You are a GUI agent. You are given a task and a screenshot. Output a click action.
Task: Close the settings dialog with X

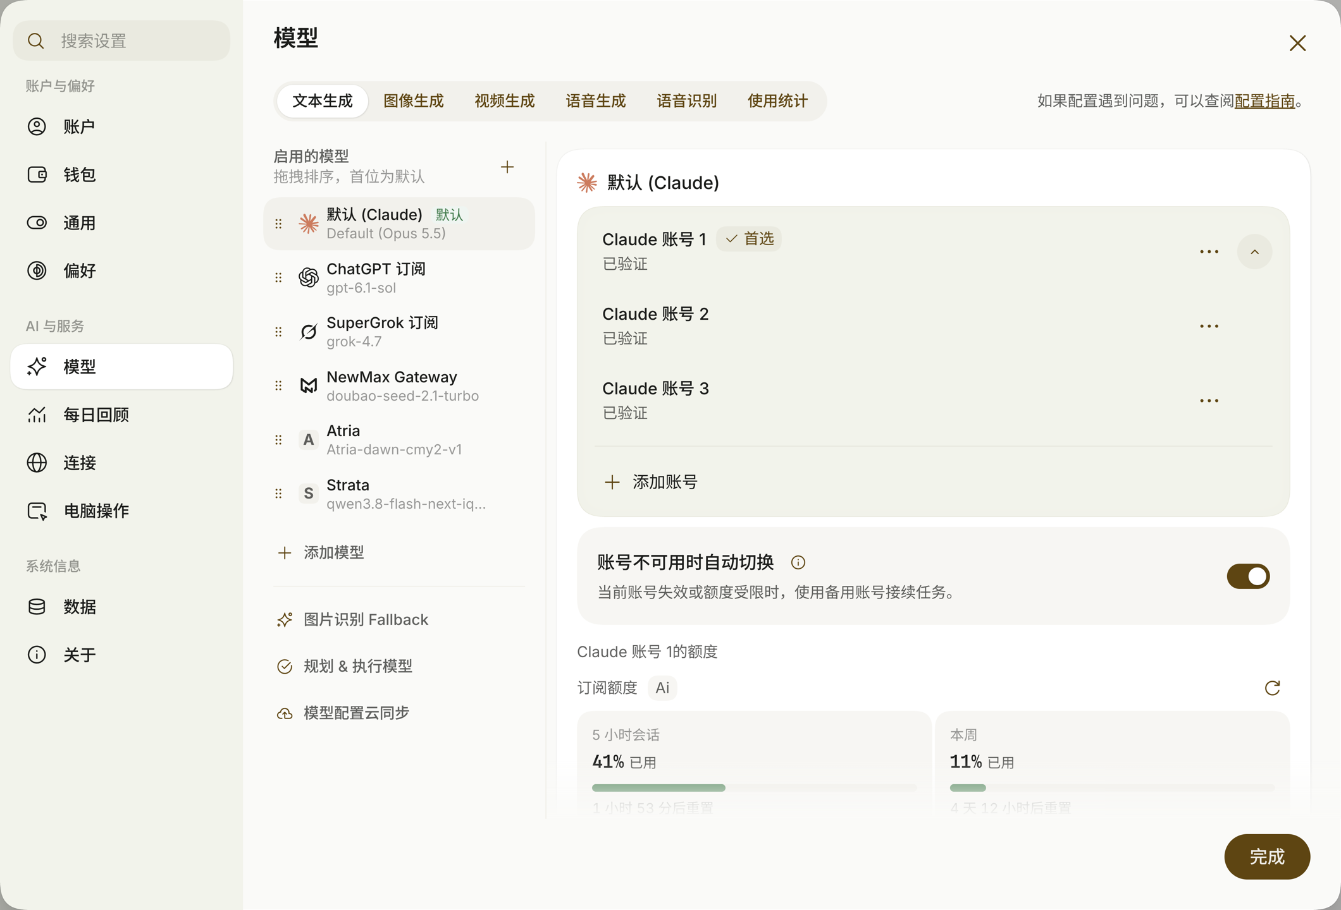[1297, 43]
